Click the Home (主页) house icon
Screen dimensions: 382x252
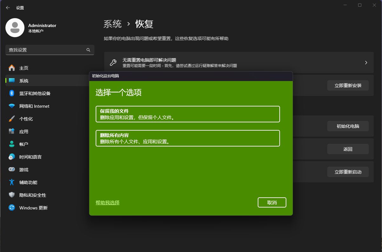pyautogui.click(x=12, y=68)
